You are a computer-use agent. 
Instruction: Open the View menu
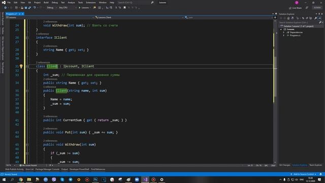click(x=22, y=3)
